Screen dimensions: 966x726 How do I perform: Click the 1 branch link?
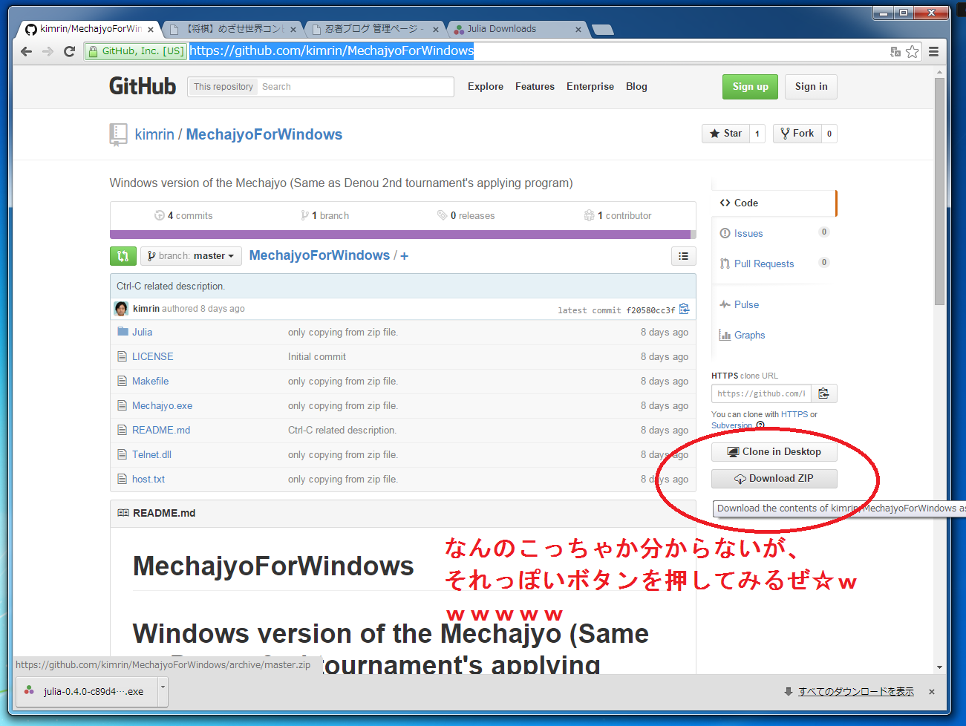(x=324, y=215)
